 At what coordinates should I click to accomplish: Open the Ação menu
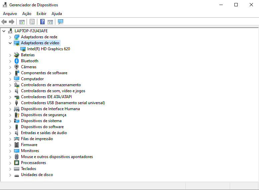pyautogui.click(x=27, y=14)
